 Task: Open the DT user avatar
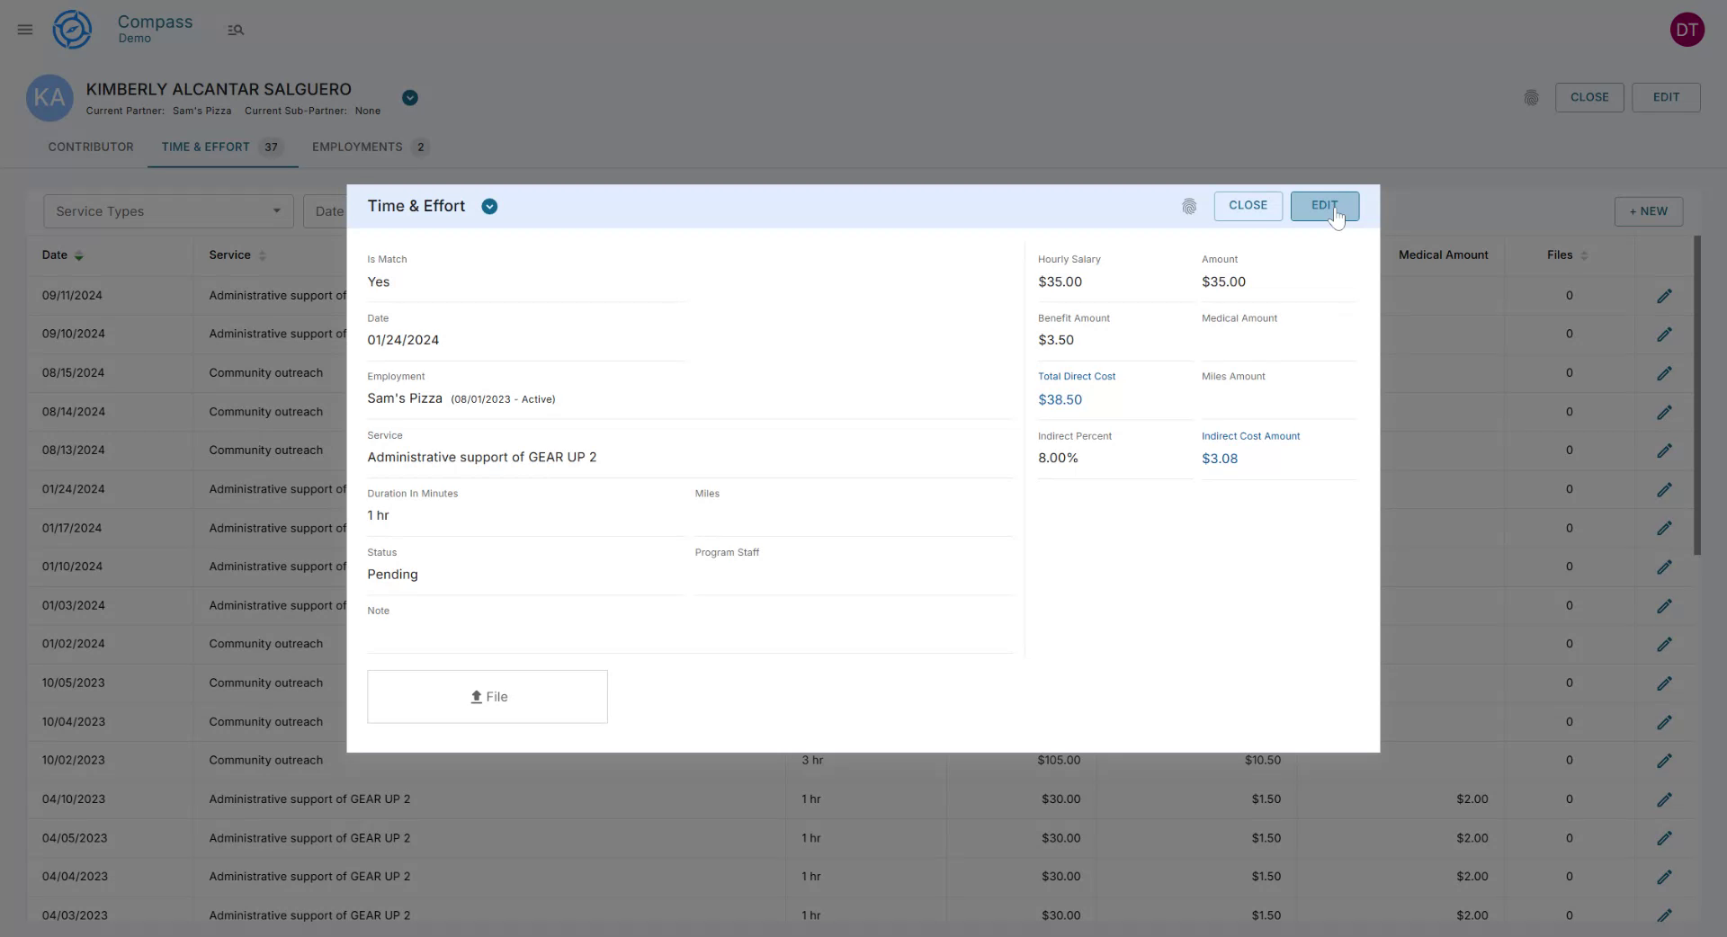(1687, 29)
